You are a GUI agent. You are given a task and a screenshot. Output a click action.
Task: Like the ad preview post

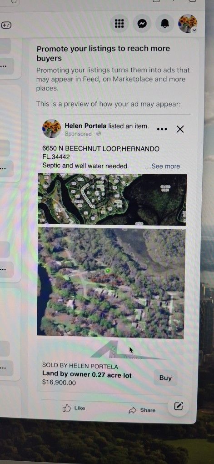[x=74, y=408]
